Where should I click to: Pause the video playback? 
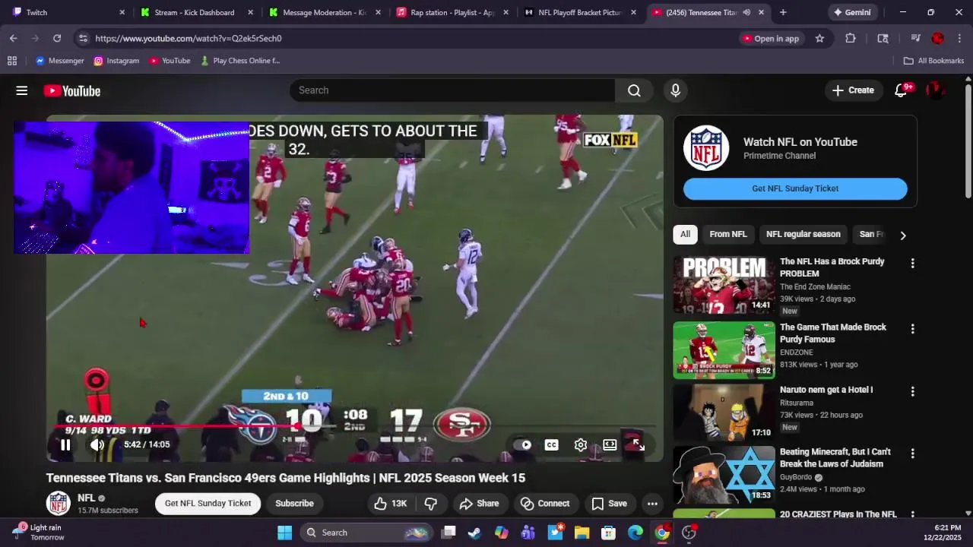pyautogui.click(x=65, y=445)
